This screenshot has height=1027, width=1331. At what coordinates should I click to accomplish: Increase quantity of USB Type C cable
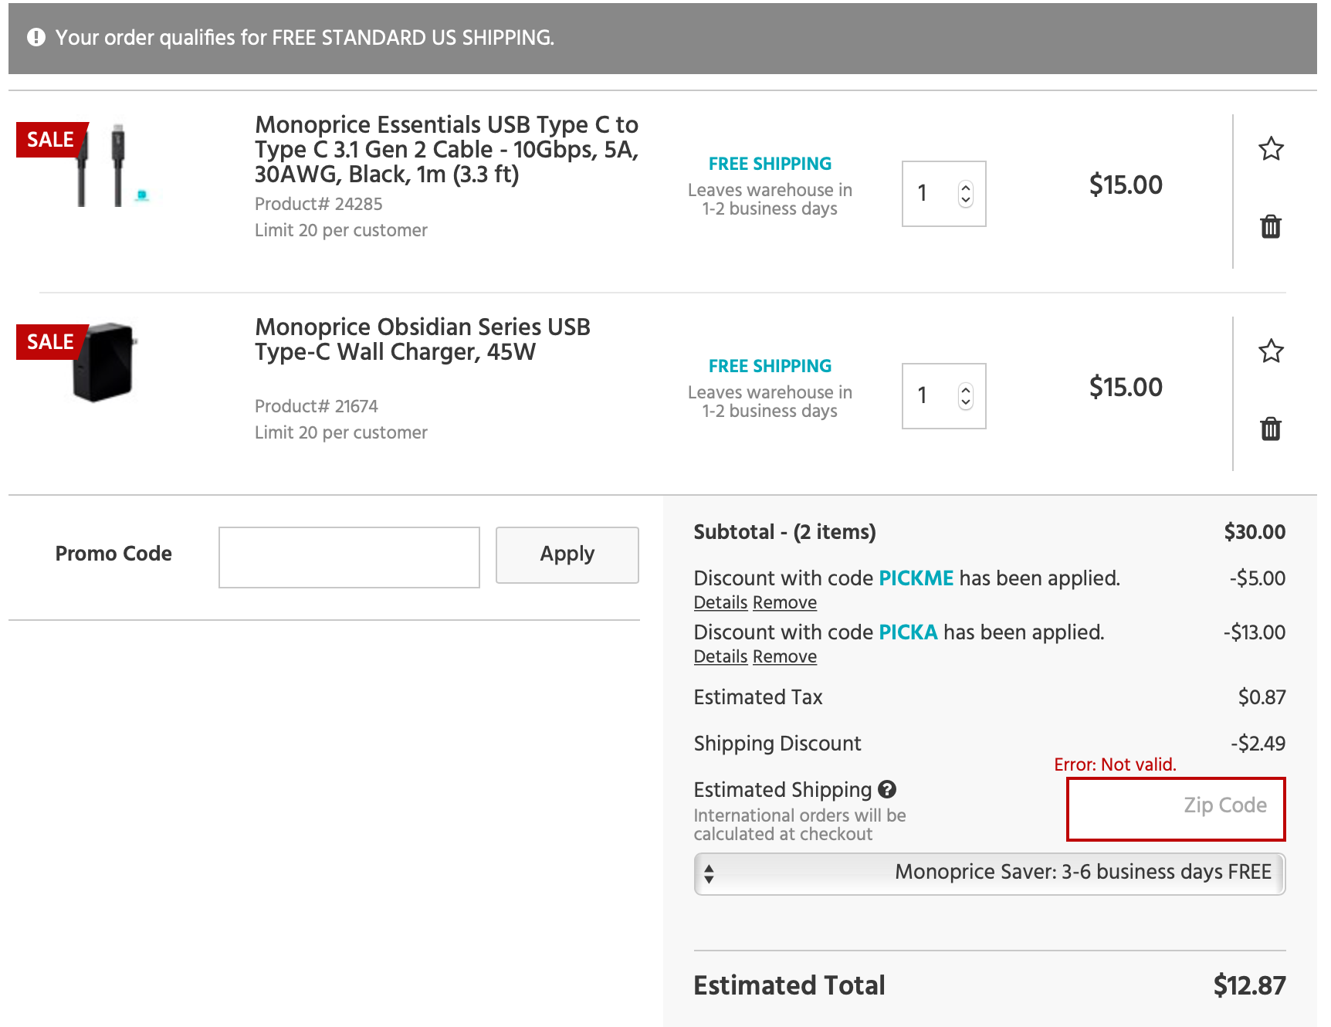(966, 187)
